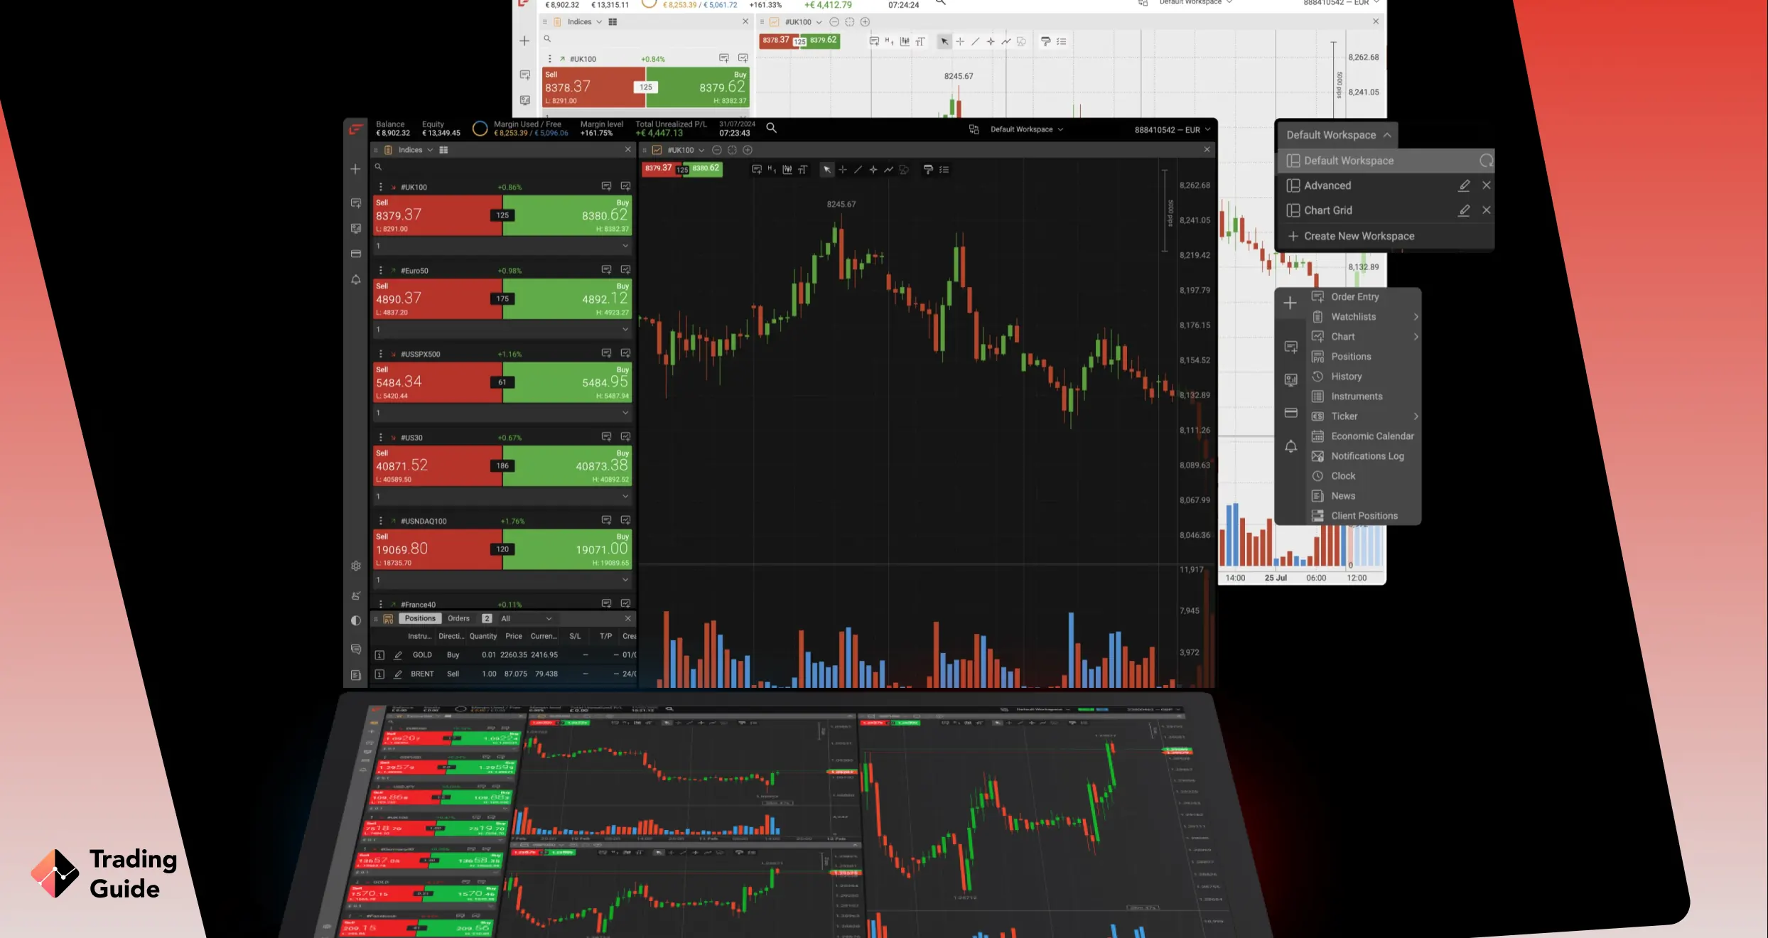Click the GOLD Buy position row
The width and height of the screenshot is (1768, 938).
point(504,654)
